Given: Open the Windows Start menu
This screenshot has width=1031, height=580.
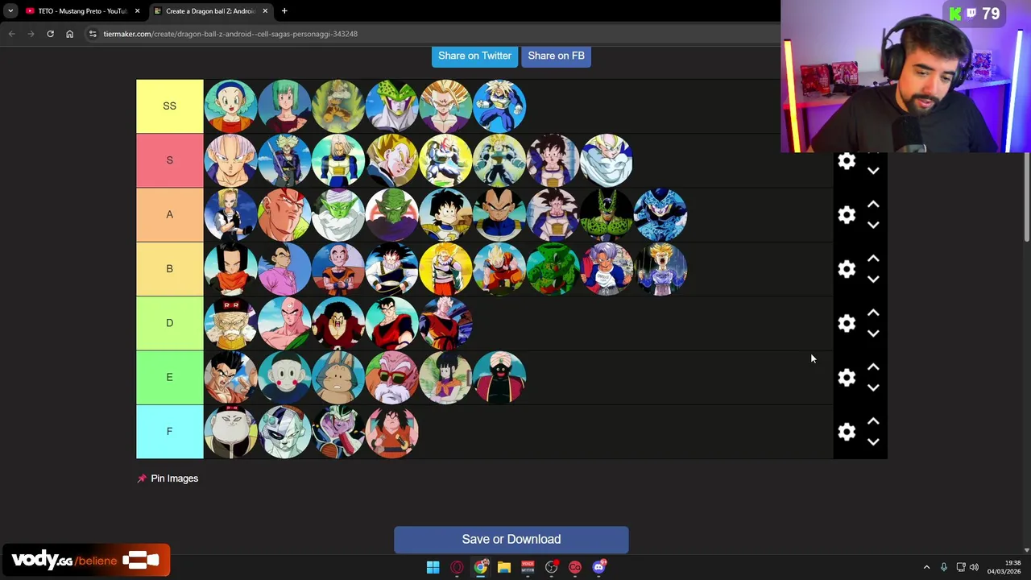Looking at the screenshot, I should tap(433, 567).
